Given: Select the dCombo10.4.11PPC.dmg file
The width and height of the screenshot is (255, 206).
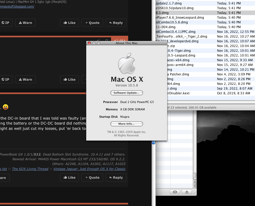Looking at the screenshot, I should pyautogui.click(x=205, y=32).
